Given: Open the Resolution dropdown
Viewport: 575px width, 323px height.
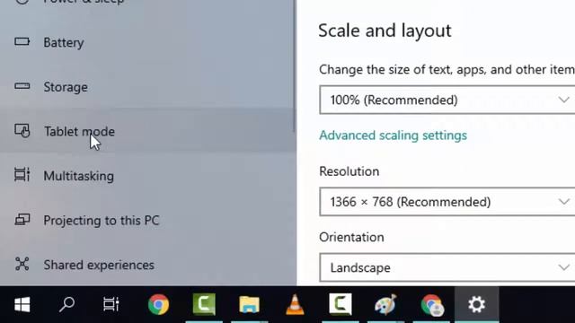Looking at the screenshot, I should click(447, 202).
